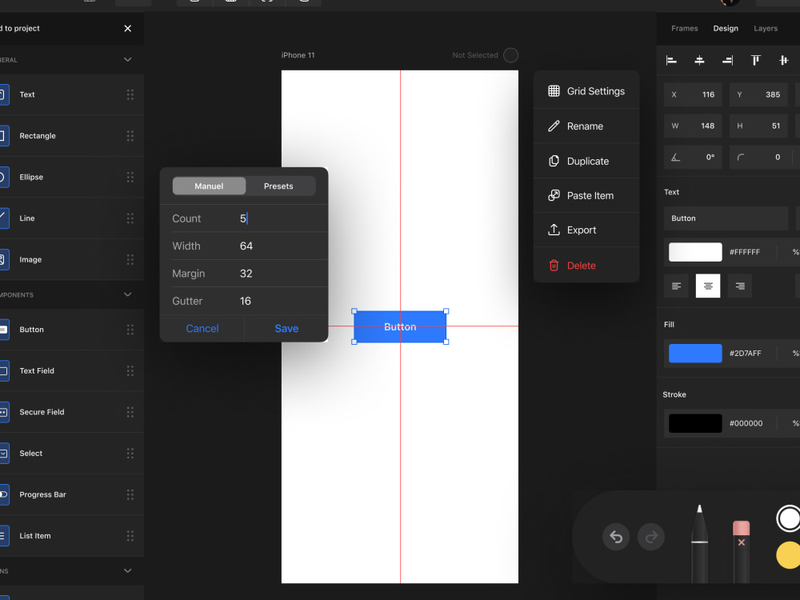
Task: Choose Rename from the menu
Action: coord(586,126)
